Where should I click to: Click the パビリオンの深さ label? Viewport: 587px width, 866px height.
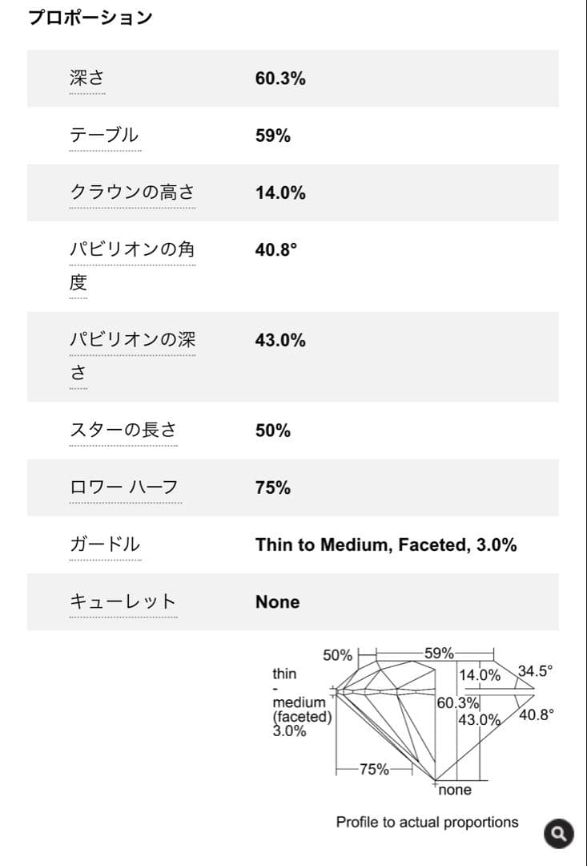131,340
